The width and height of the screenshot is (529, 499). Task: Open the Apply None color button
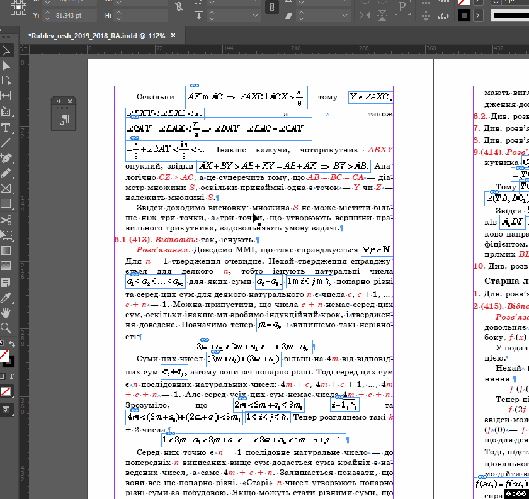click(x=6, y=391)
